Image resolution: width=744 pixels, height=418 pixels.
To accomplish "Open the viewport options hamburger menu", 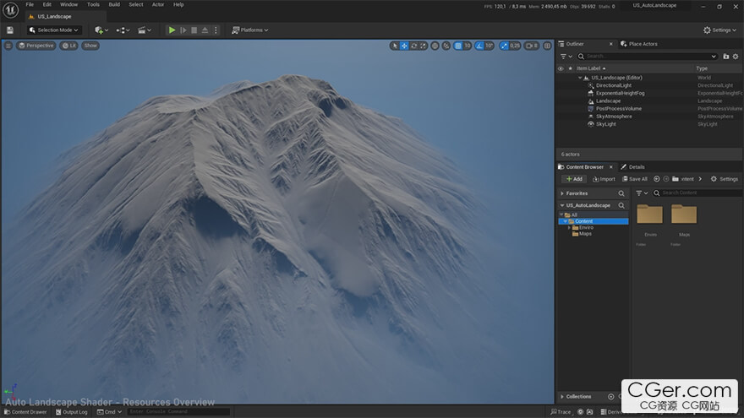I will click(x=8, y=46).
